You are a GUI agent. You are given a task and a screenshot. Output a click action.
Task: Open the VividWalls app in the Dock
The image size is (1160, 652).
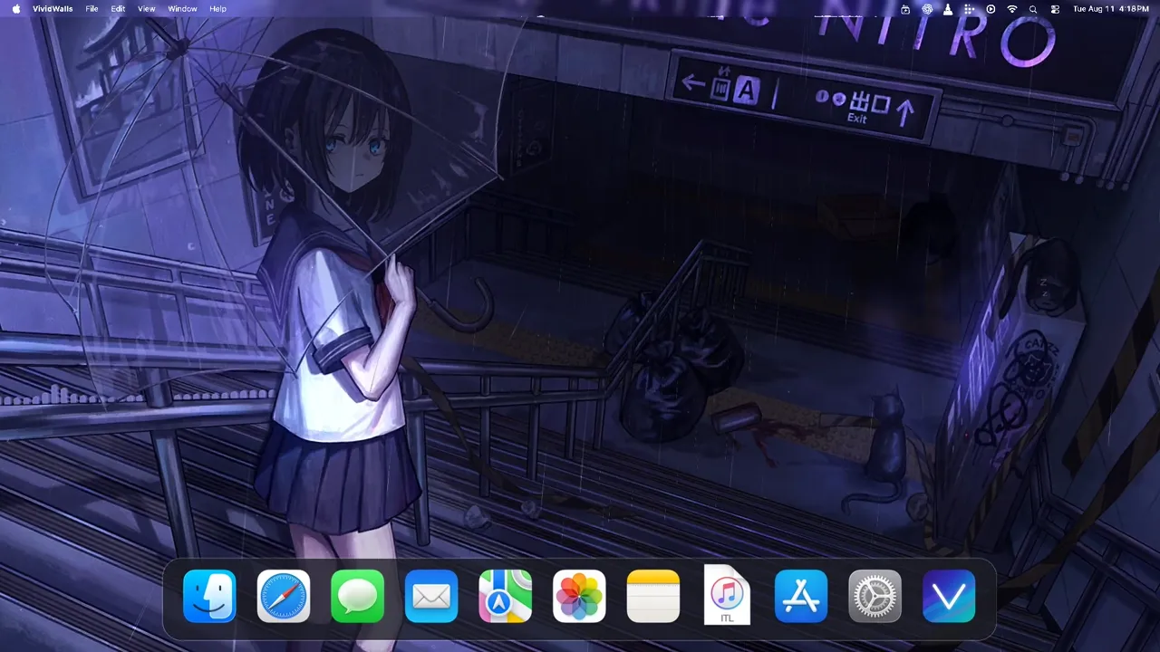click(949, 596)
